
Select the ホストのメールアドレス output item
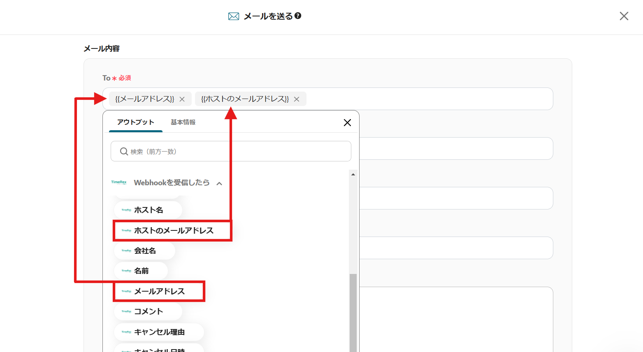pyautogui.click(x=173, y=230)
